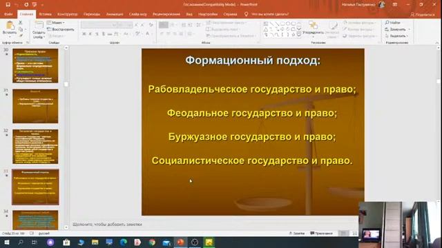Open the font name combo box
442x248 pixels.
coord(99,25)
